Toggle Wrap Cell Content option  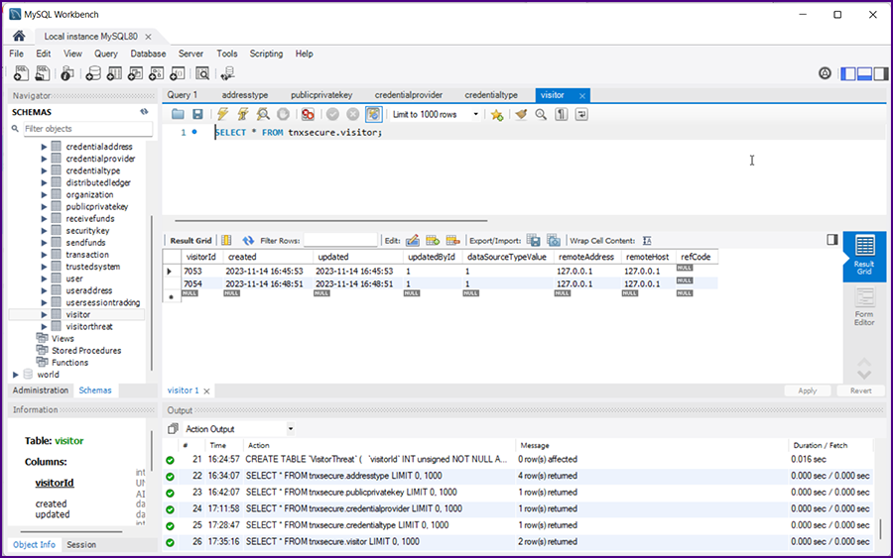point(647,240)
